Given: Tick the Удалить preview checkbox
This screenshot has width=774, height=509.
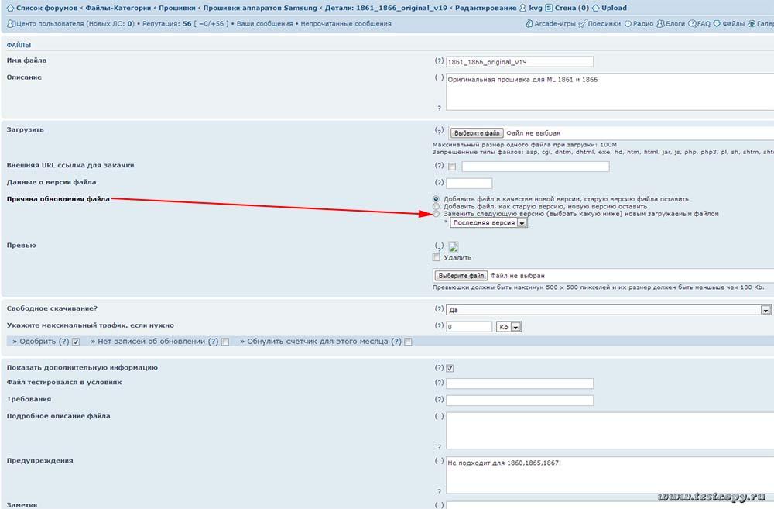Looking at the screenshot, I should (437, 258).
